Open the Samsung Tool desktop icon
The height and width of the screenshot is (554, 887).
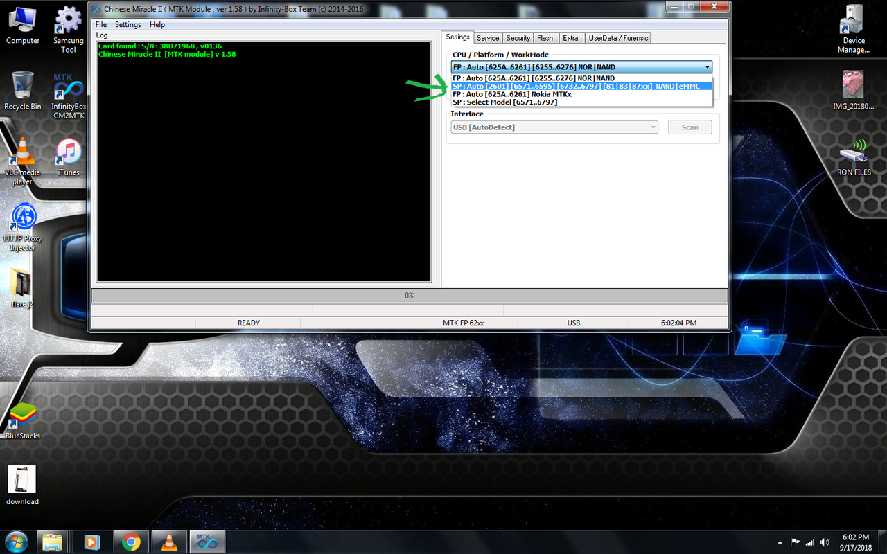[x=68, y=30]
